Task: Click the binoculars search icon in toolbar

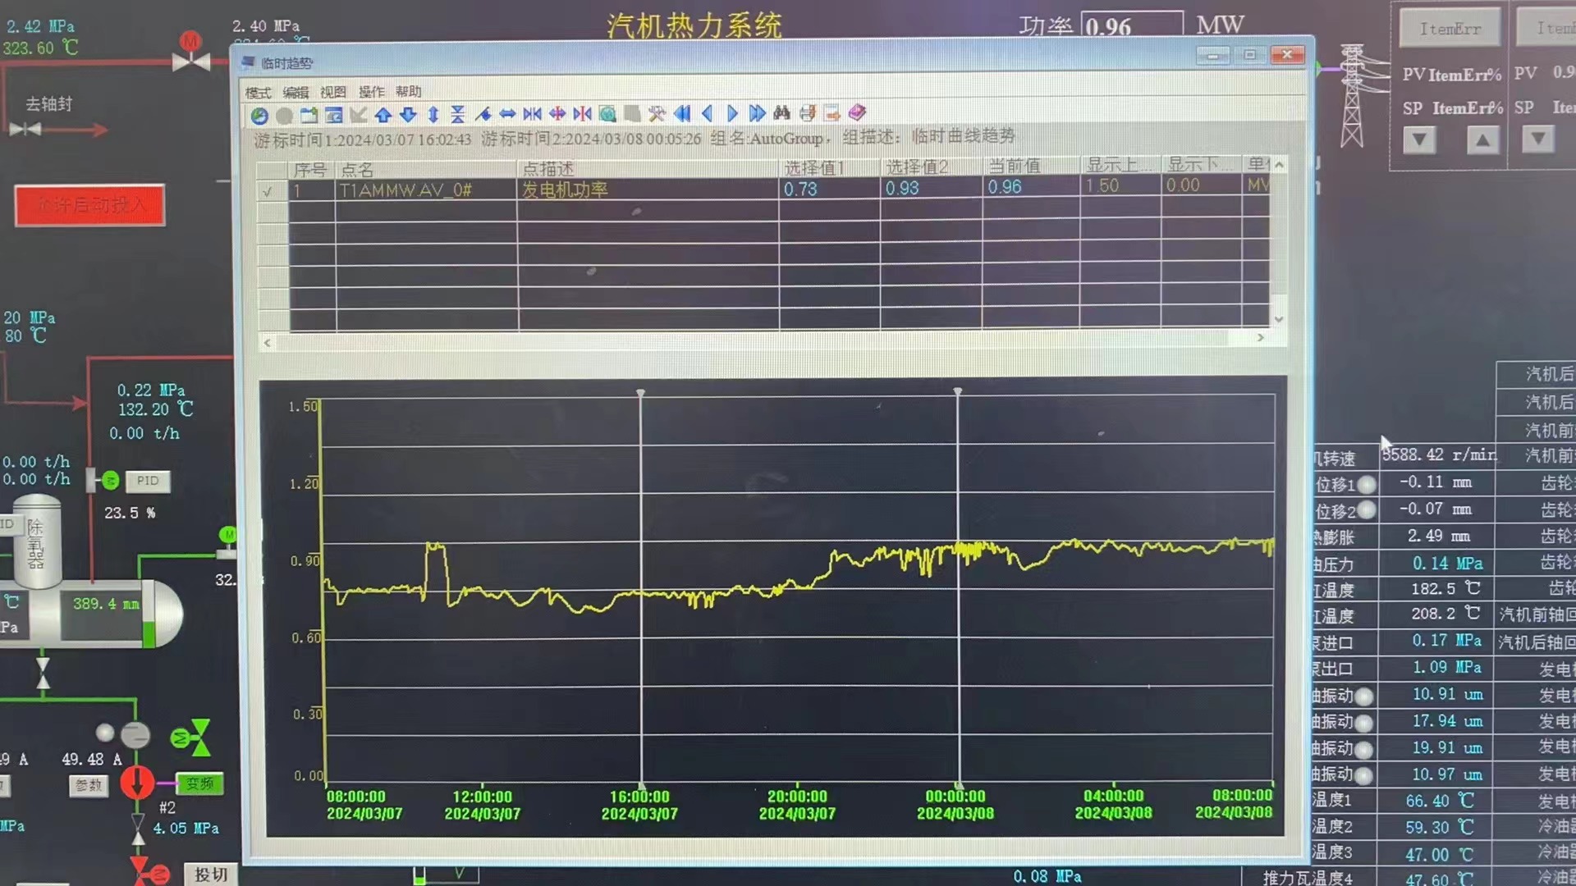Action: [781, 113]
